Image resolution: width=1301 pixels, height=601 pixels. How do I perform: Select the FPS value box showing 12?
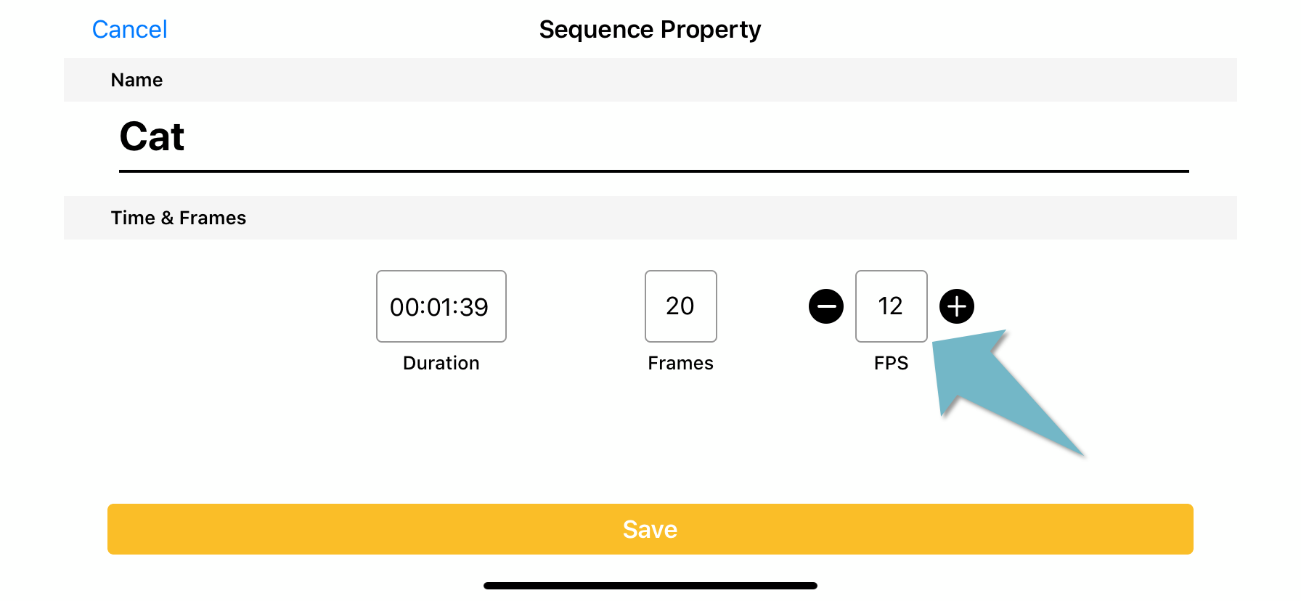pos(892,306)
